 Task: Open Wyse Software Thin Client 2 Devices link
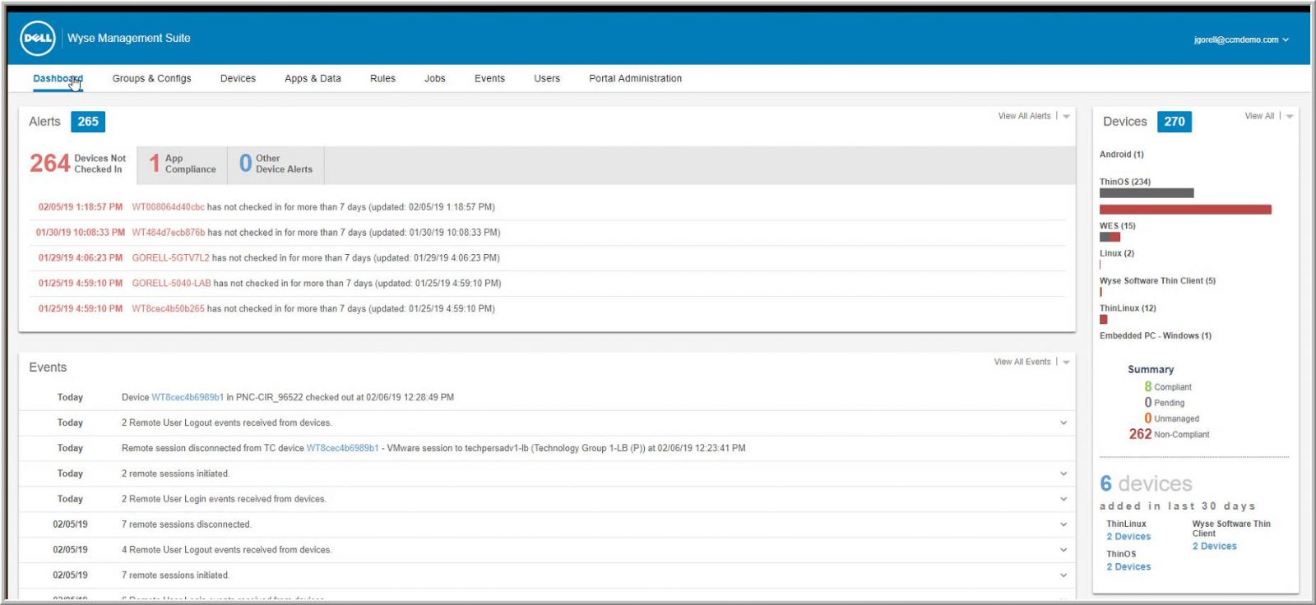(1215, 547)
